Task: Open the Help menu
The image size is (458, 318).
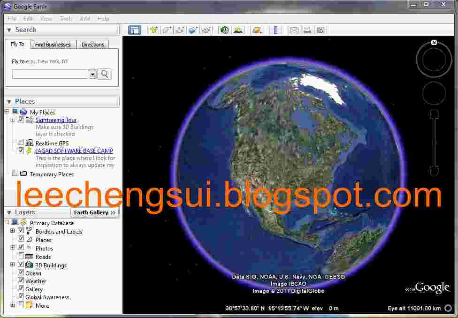Action: [103, 18]
